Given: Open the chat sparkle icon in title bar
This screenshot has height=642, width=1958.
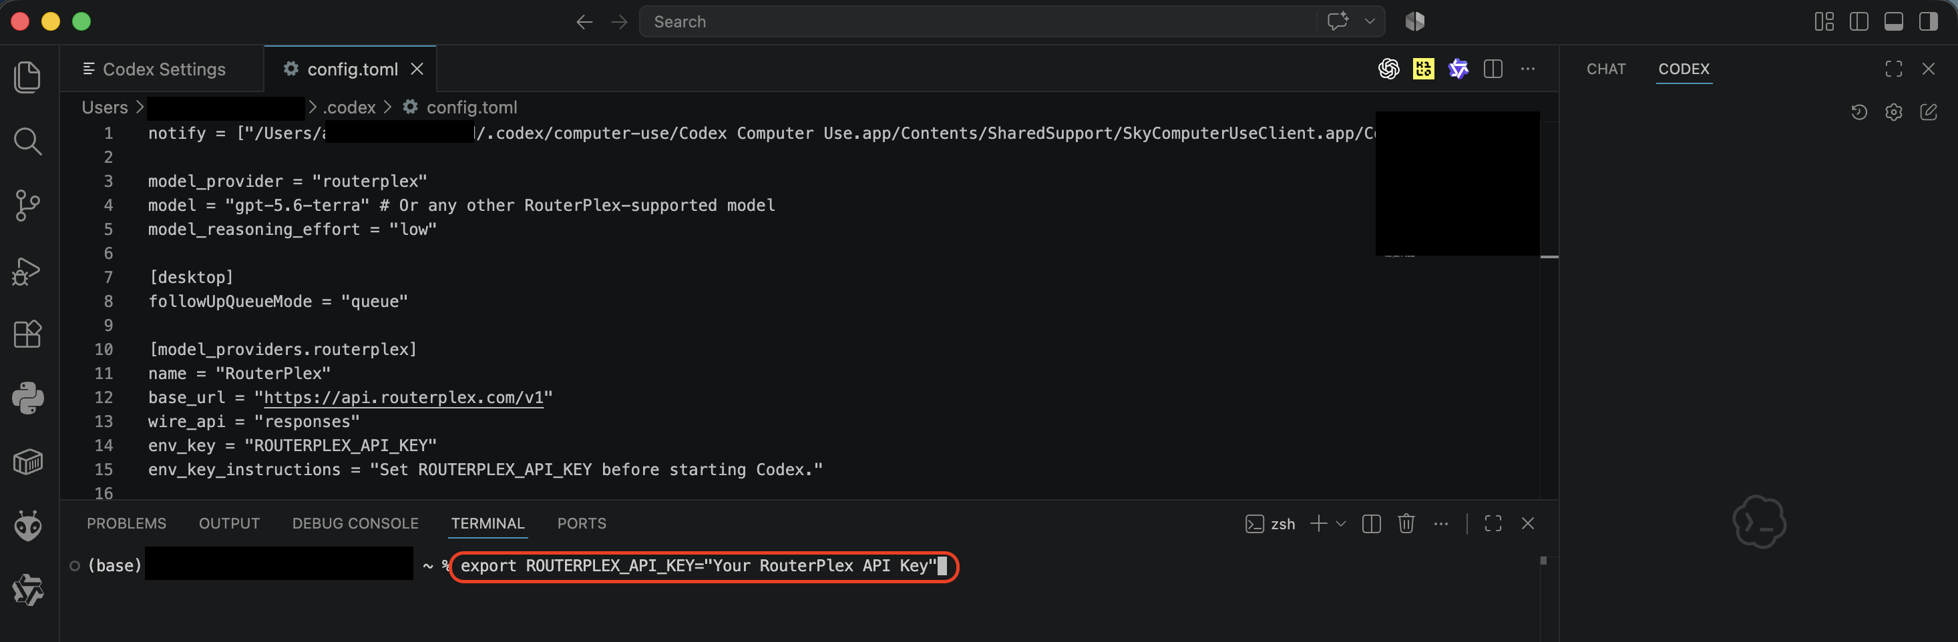Looking at the screenshot, I should tap(1338, 21).
